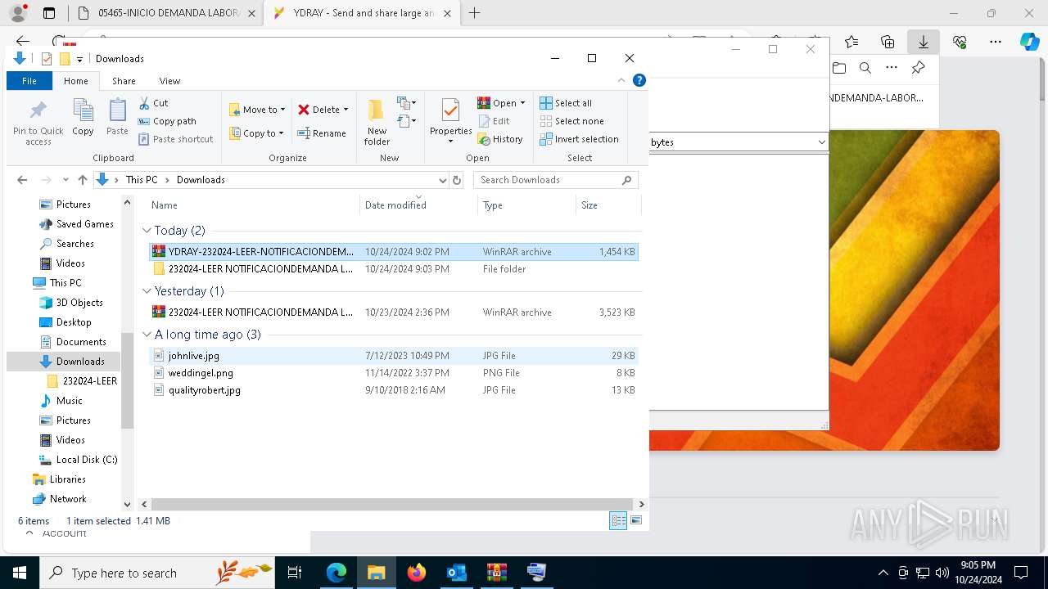
Task: Open Outlook from the taskbar
Action: tap(457, 573)
